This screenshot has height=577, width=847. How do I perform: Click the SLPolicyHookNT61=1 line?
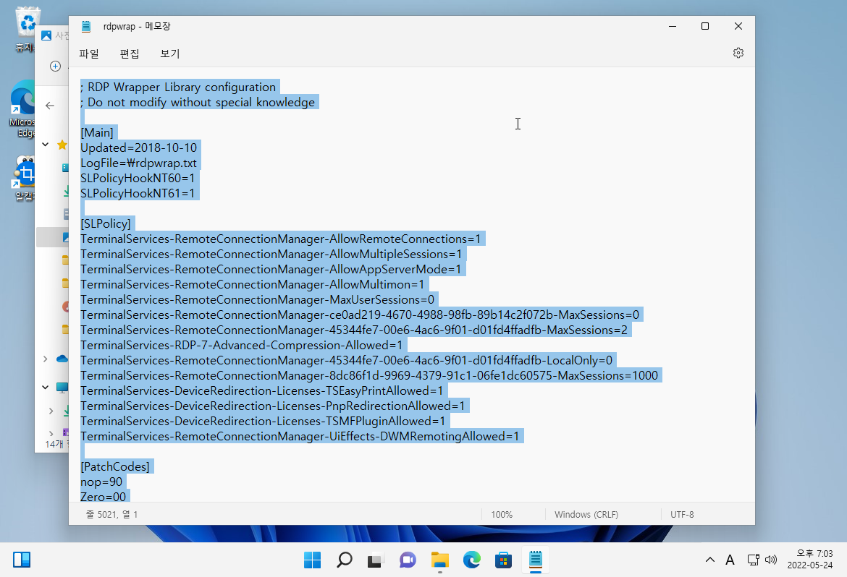pos(138,193)
